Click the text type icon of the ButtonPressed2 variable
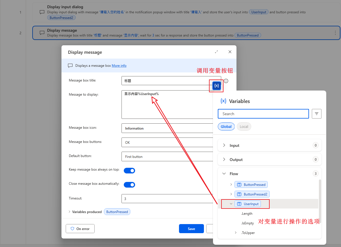Screen dimensions: 341x247 coord(239,194)
